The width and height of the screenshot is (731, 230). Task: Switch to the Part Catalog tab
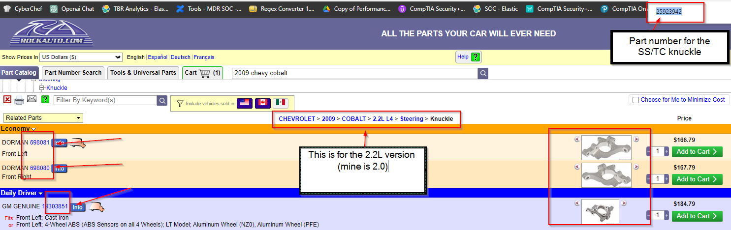tap(19, 73)
